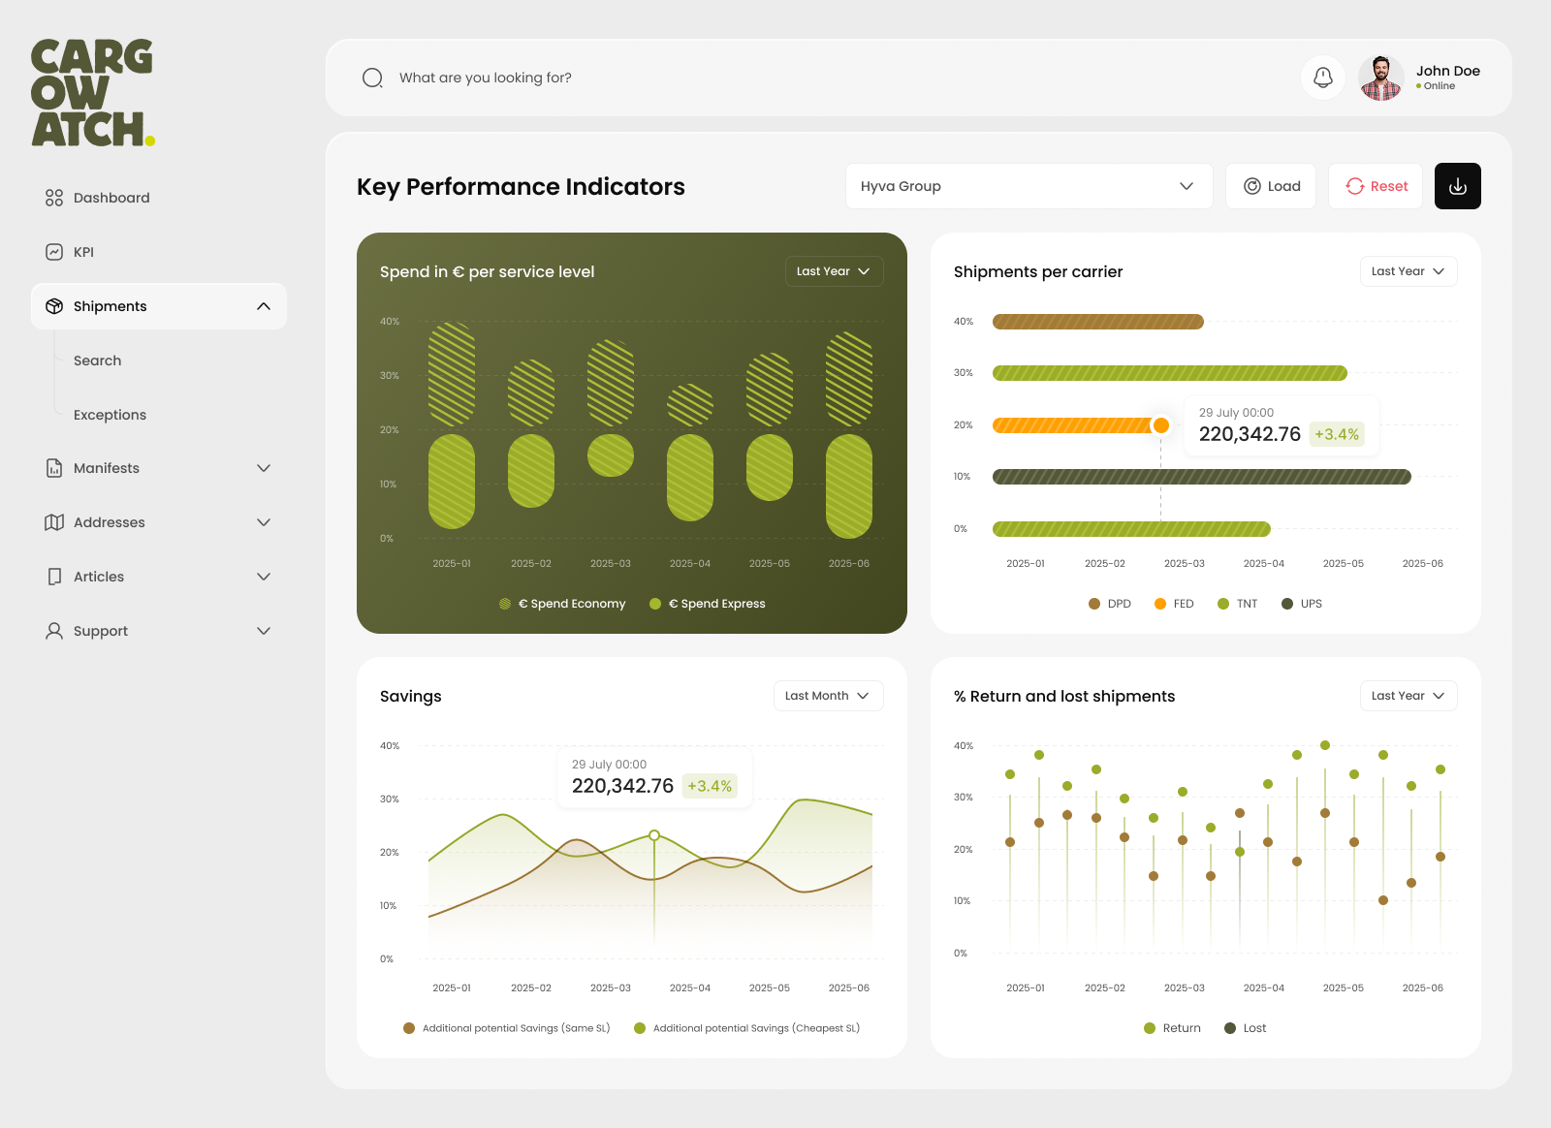Click the Shipments package icon
This screenshot has height=1128, width=1551.
(x=54, y=305)
